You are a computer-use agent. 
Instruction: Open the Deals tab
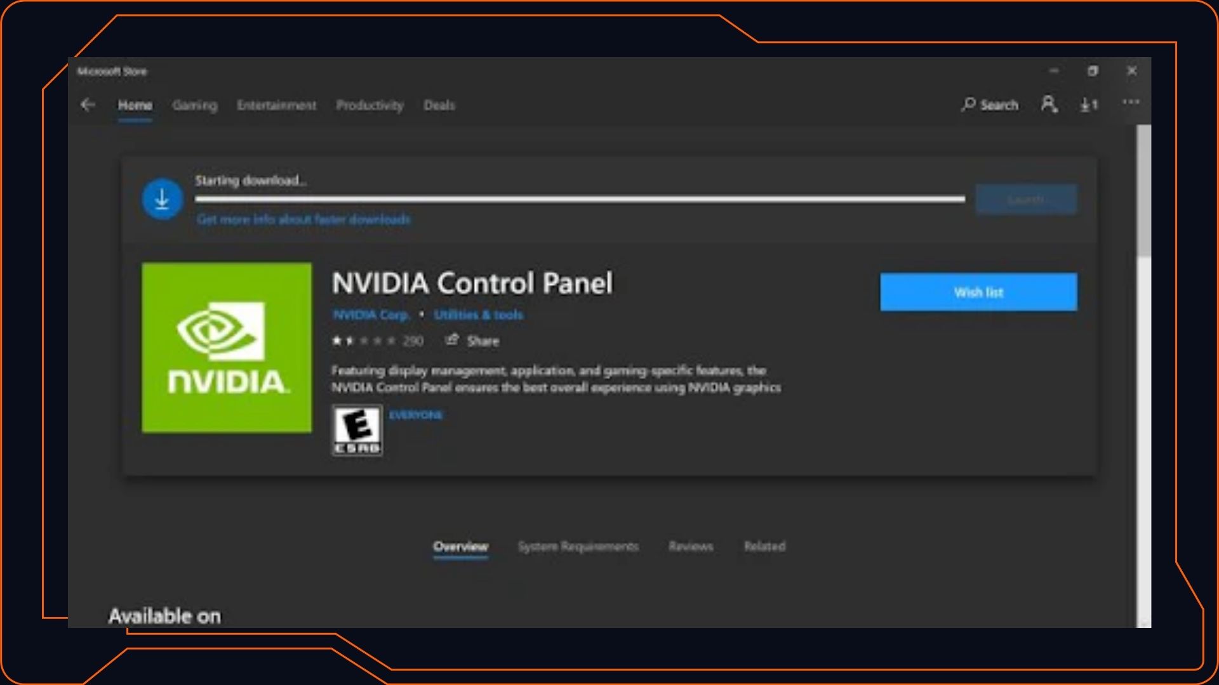coord(439,105)
